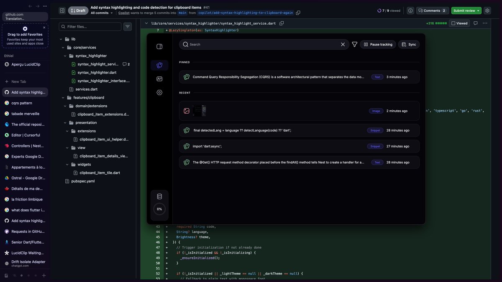The image size is (502, 282).
Task: Click the main branch link
Action: pyautogui.click(x=182, y=13)
